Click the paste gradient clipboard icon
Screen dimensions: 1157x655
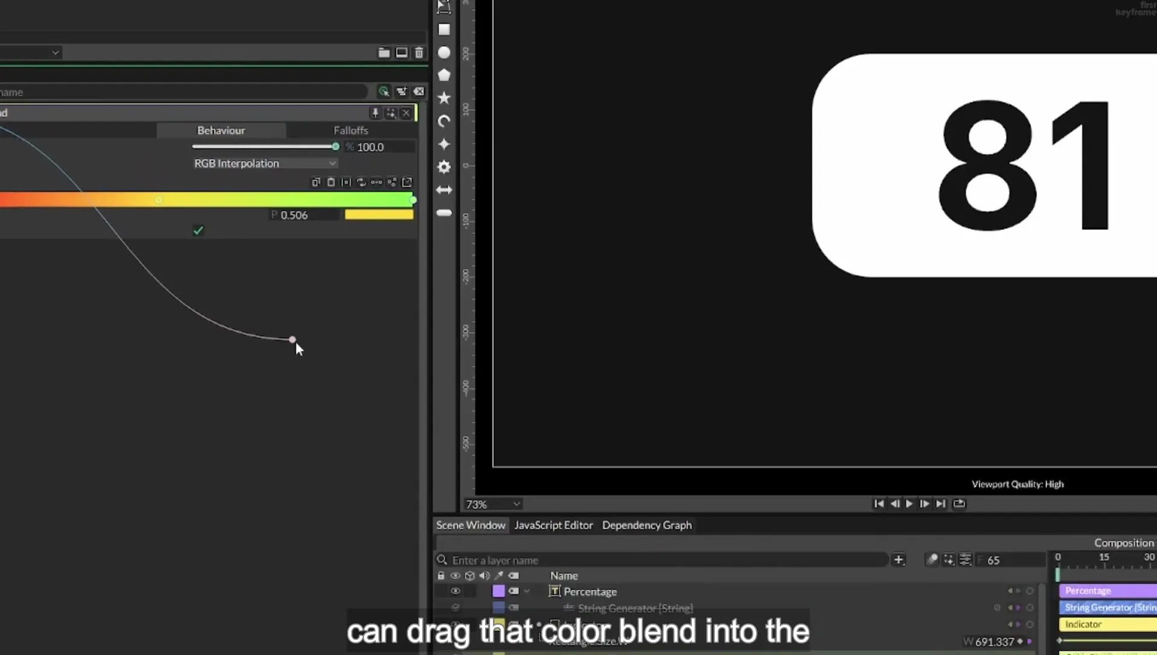tap(331, 182)
